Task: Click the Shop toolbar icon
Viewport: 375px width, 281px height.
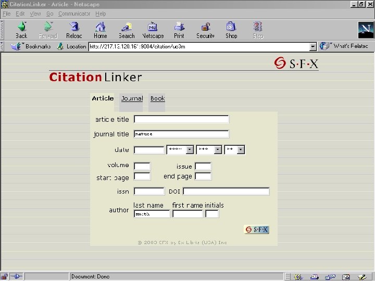Action: pyautogui.click(x=231, y=30)
